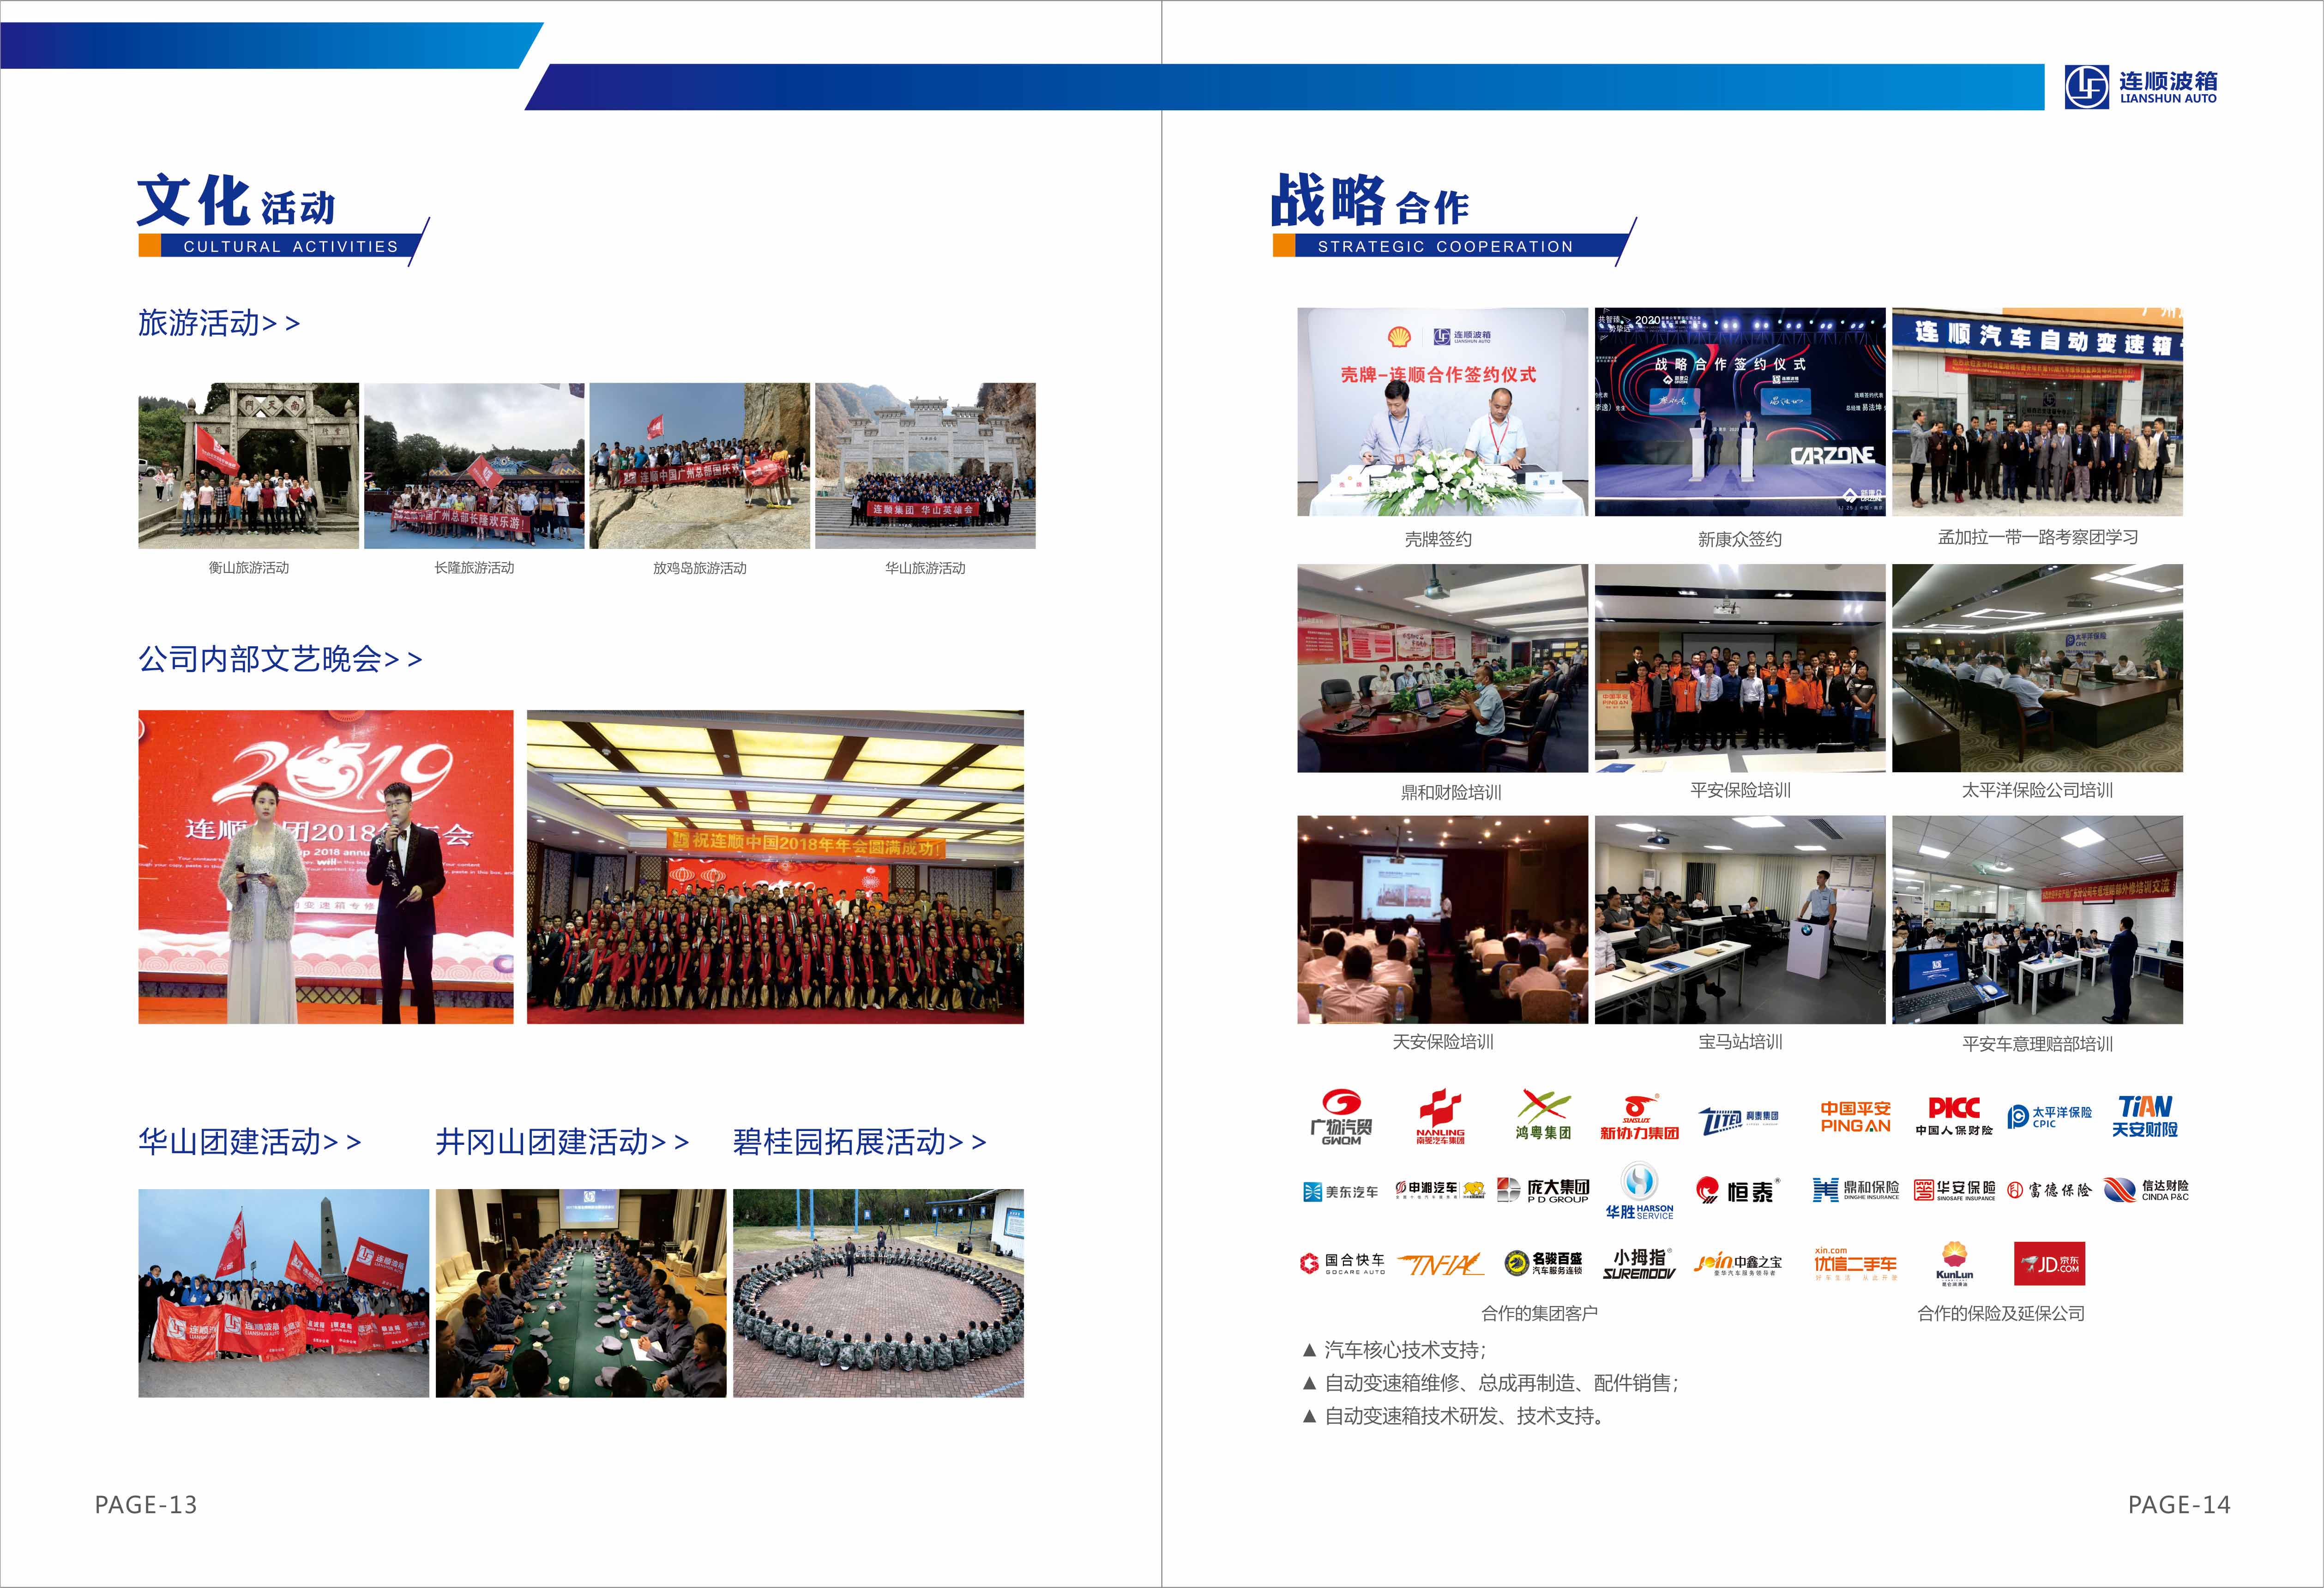Open the 太平洋保险公司培训 photo

[2037, 668]
